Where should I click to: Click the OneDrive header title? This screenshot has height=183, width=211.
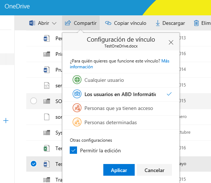17,6
